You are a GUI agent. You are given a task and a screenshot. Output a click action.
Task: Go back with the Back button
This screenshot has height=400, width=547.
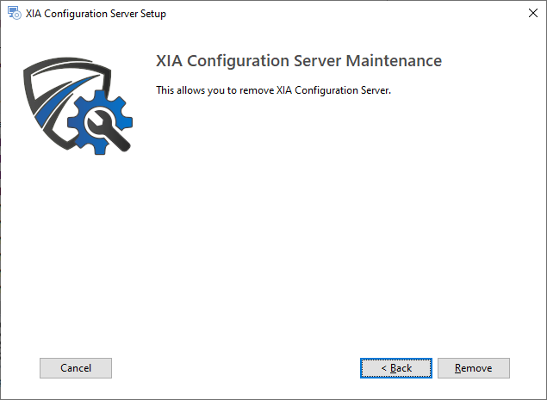(395, 368)
